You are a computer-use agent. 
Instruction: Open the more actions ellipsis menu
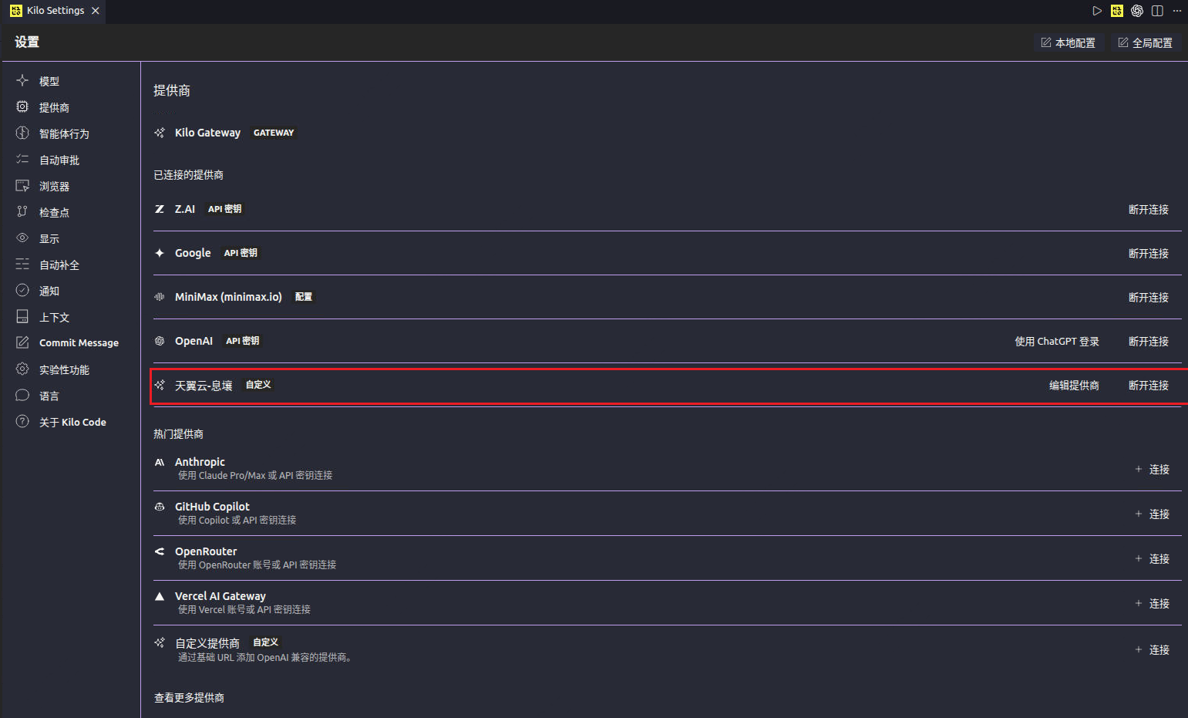[x=1177, y=11]
